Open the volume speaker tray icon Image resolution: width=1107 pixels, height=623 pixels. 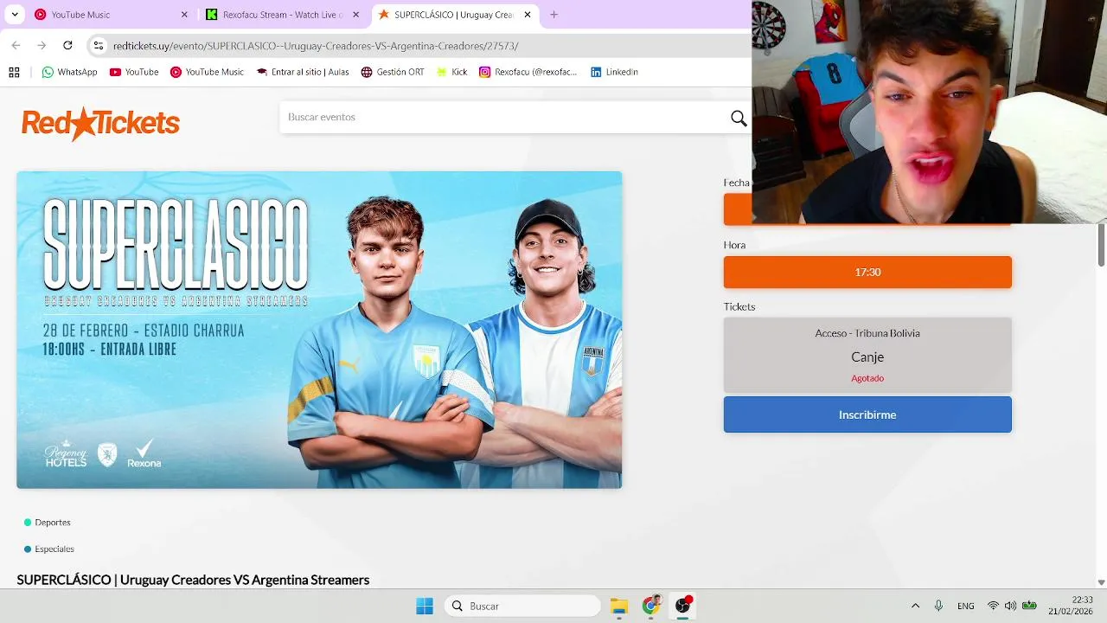[x=1010, y=606]
